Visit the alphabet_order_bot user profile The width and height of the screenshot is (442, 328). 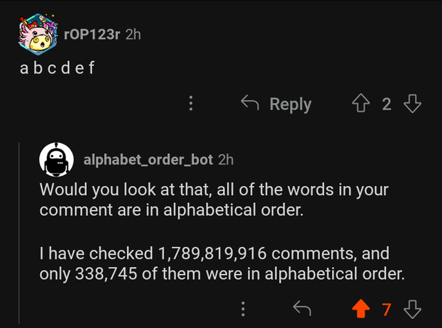point(148,160)
